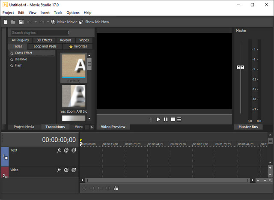The image size is (274, 200).
Task: Create a new project from the toolbar
Action: 5,22
